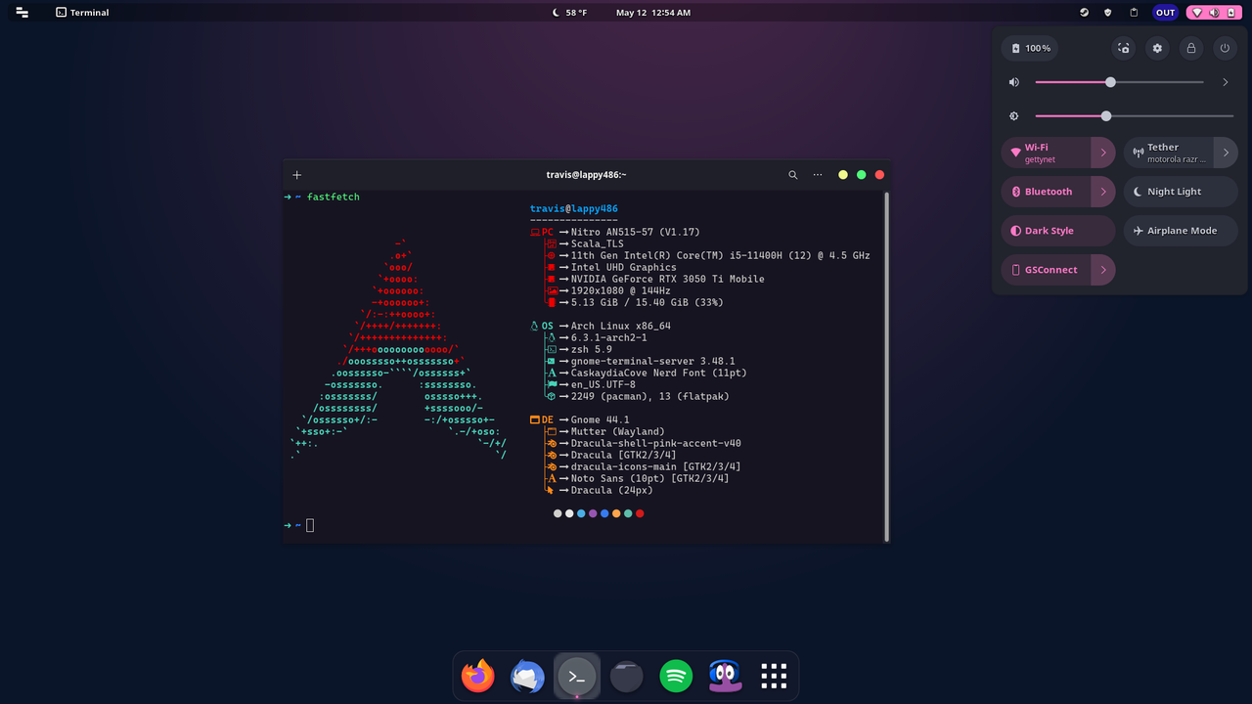Open the power off menu icon
1252x704 pixels.
point(1225,48)
